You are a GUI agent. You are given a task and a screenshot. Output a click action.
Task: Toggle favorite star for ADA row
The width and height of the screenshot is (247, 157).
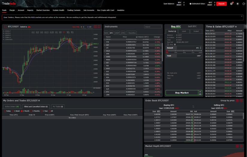104,77
